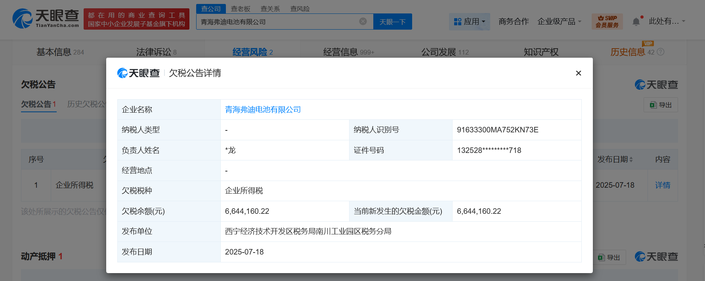Click the 当前新发生的欠税金额 value
This screenshot has width=705, height=281.
(x=479, y=211)
